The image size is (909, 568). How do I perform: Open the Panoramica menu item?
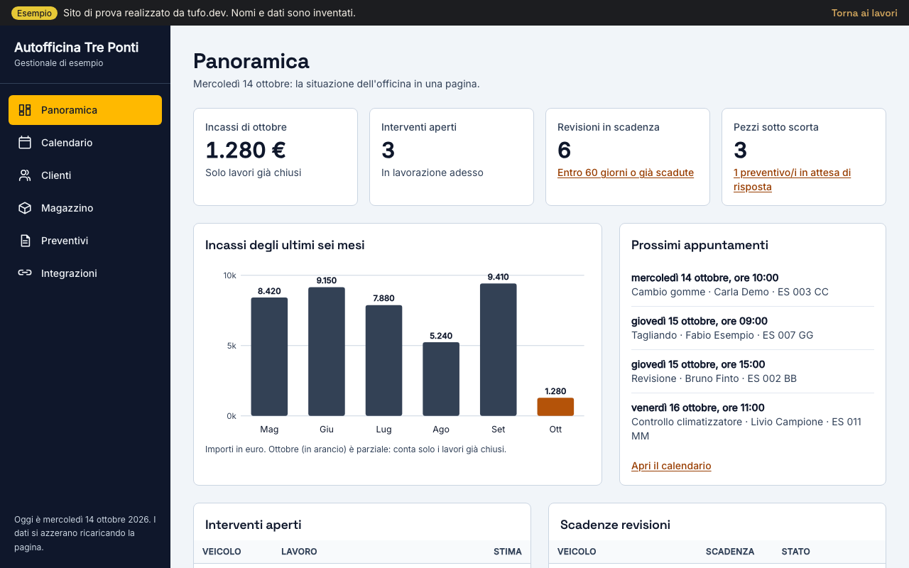[x=85, y=110]
